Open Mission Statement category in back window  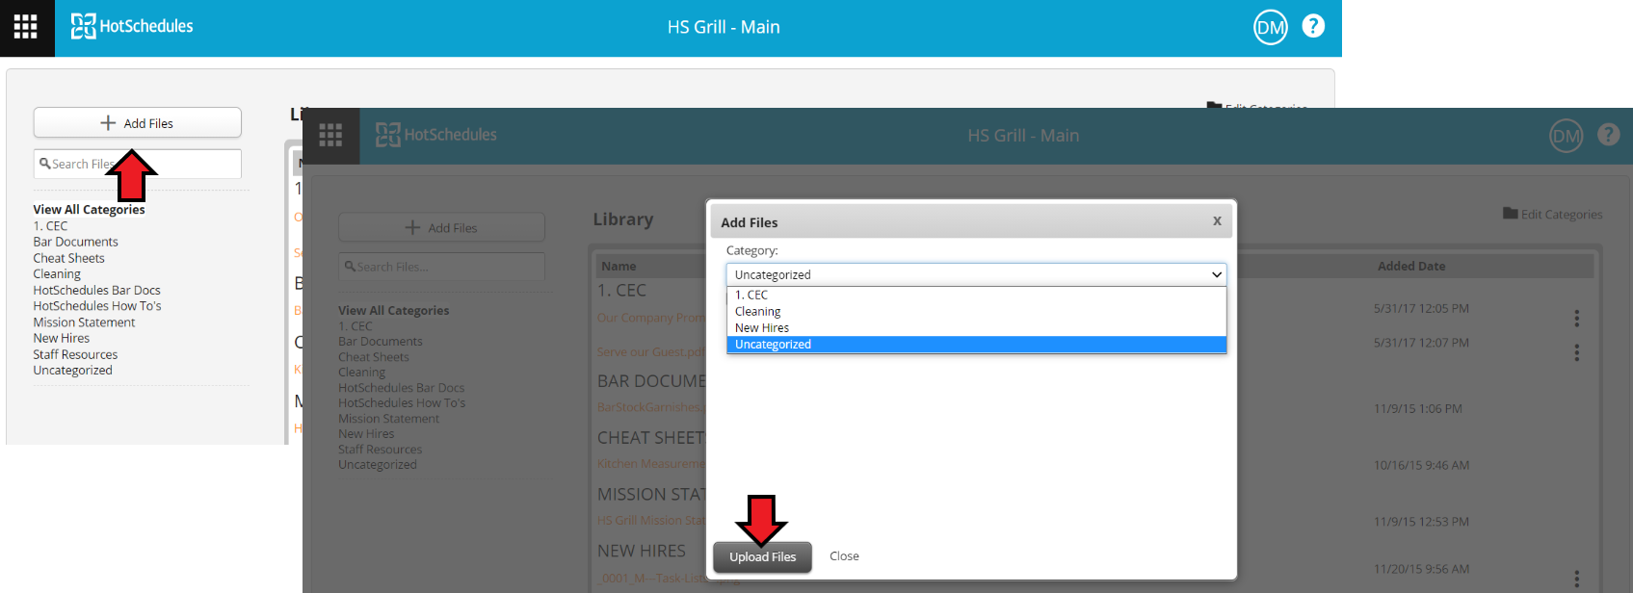point(84,322)
